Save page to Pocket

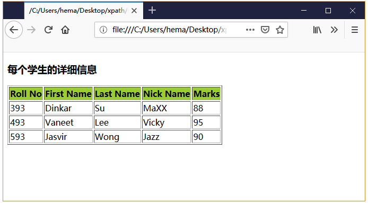(x=265, y=30)
